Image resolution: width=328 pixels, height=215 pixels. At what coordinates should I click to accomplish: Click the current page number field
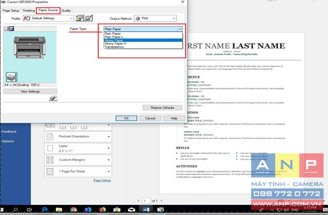[146, 201]
